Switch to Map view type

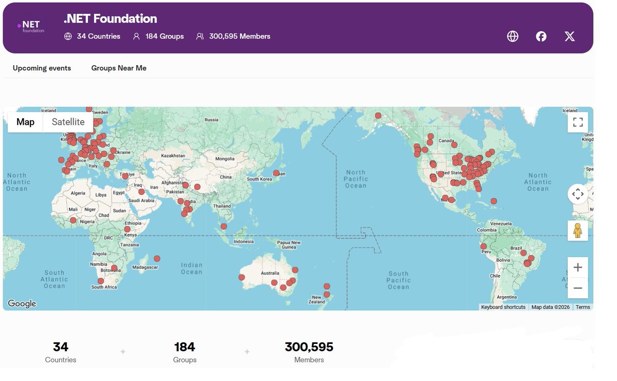(25, 122)
